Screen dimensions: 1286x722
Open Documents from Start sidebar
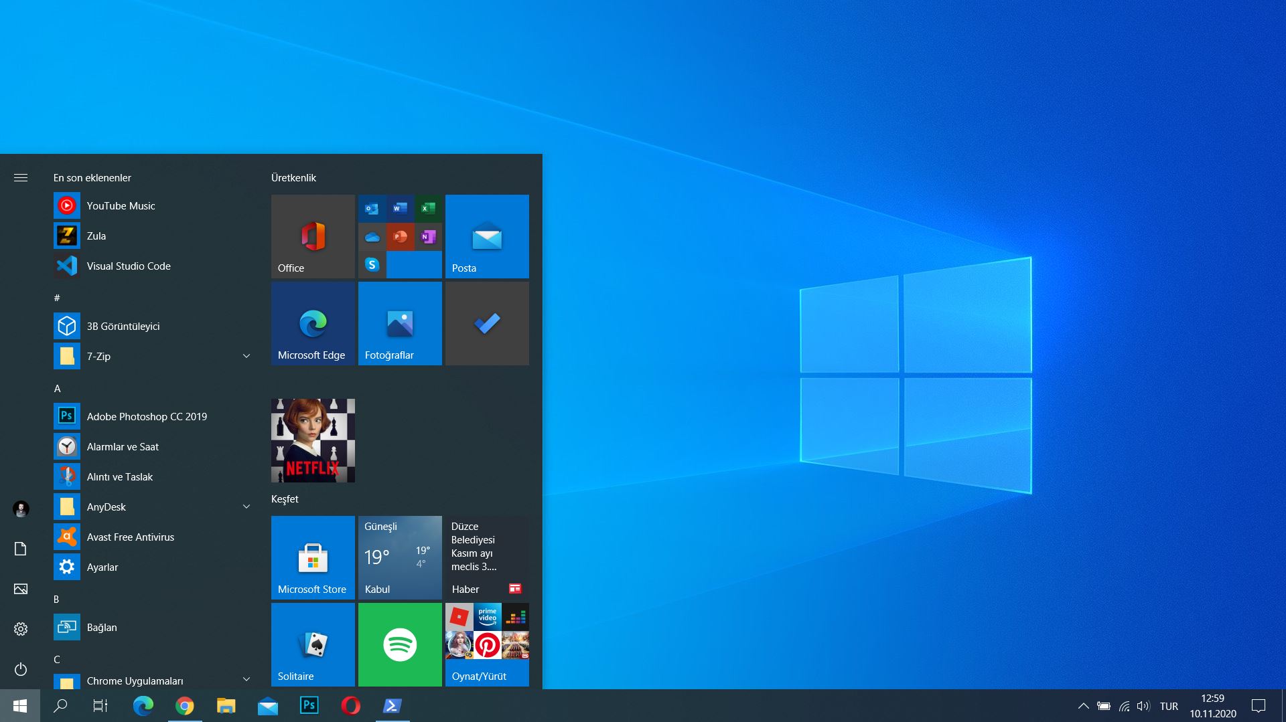(21, 549)
